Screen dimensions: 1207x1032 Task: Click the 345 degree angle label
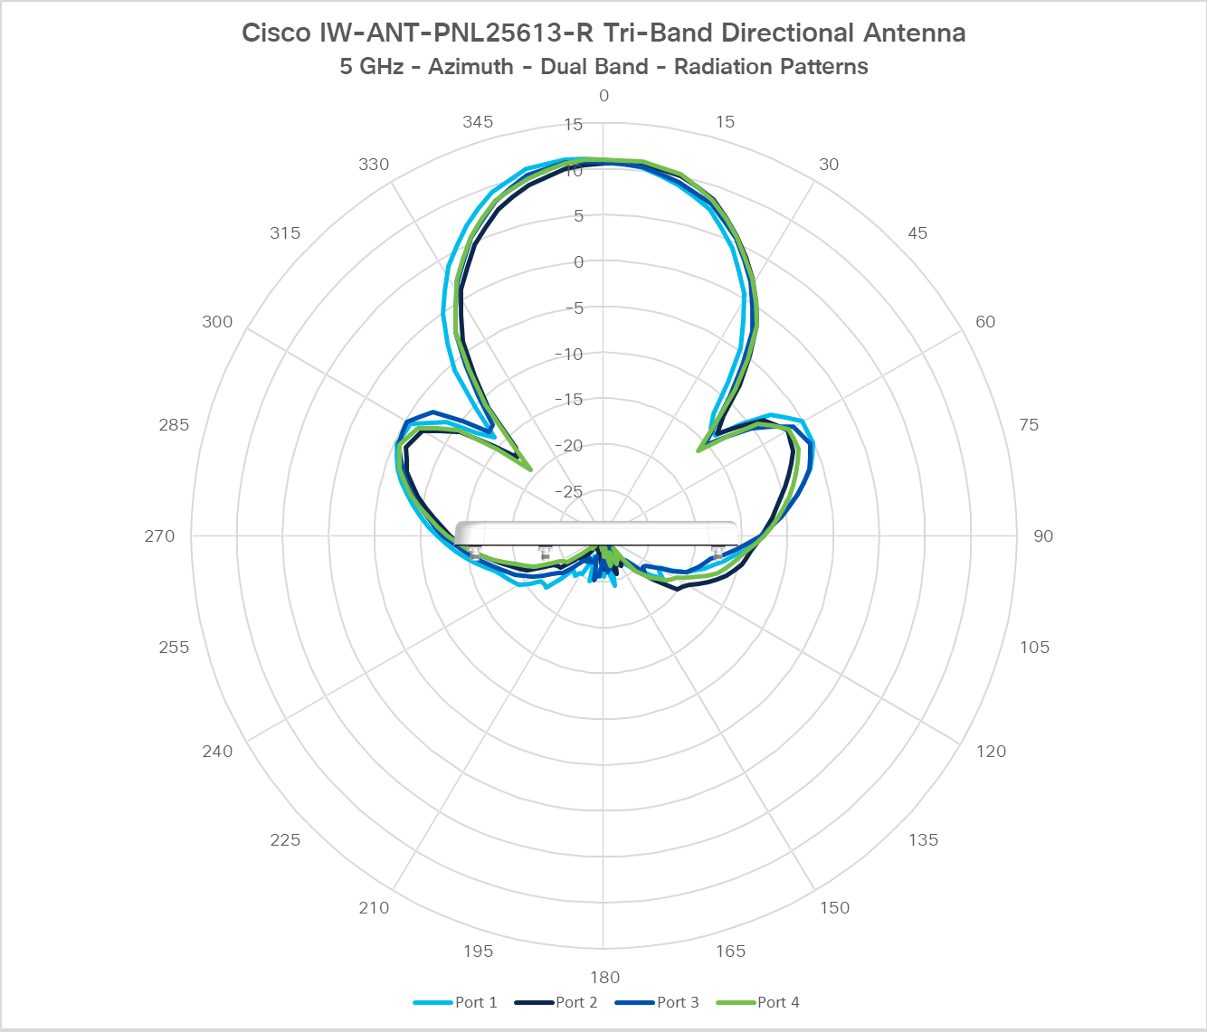pos(478,122)
